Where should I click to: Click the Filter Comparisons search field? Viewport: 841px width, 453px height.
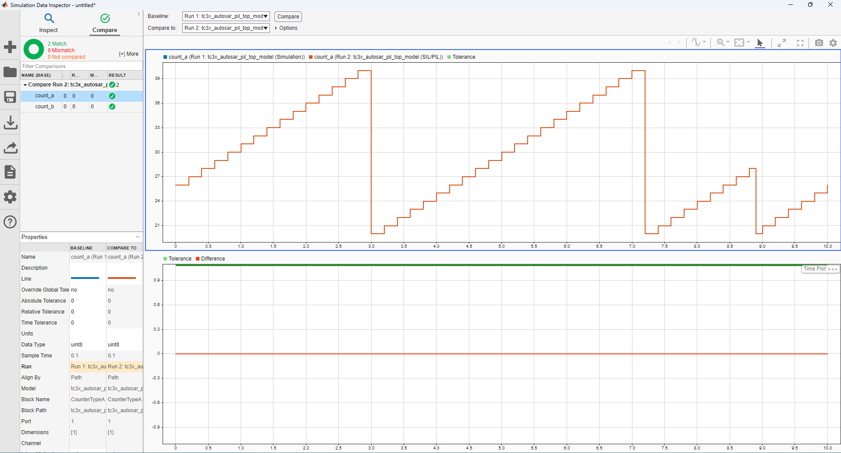coord(81,66)
